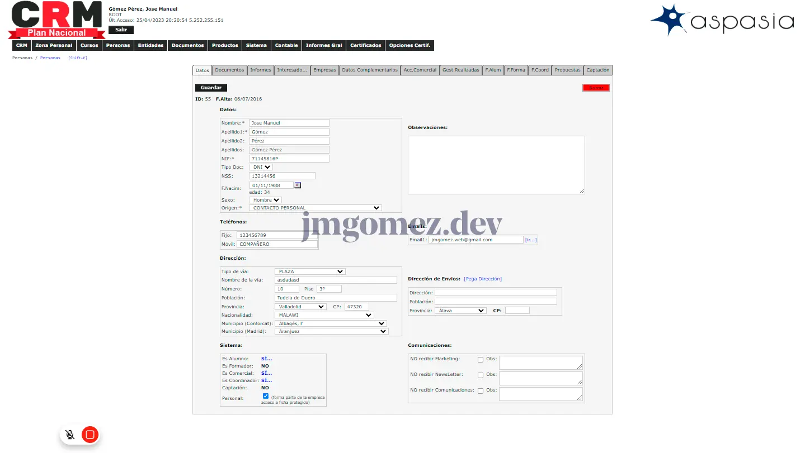Screen dimensions: 805x453
Task: Open the Tipo de vía dropdown
Action: [x=310, y=271]
